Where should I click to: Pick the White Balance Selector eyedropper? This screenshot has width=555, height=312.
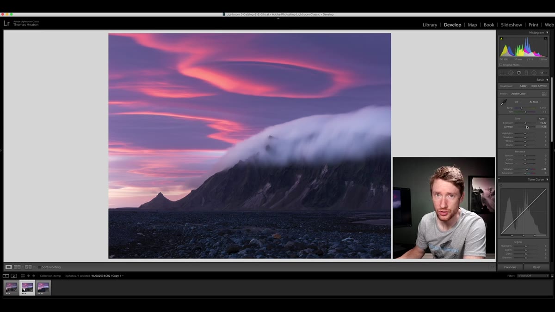[x=504, y=102]
